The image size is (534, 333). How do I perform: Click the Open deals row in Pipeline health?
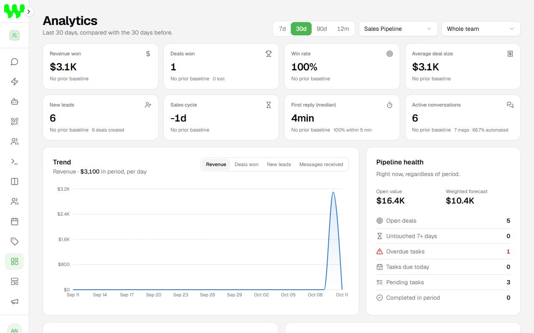(443, 221)
